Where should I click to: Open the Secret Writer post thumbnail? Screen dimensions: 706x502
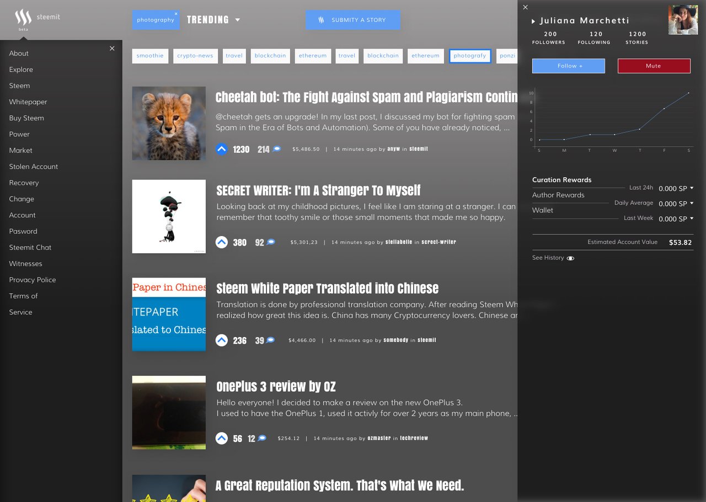point(169,217)
